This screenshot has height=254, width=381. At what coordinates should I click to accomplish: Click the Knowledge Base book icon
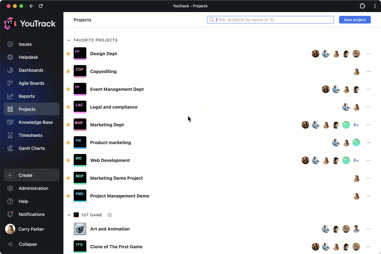click(10, 122)
